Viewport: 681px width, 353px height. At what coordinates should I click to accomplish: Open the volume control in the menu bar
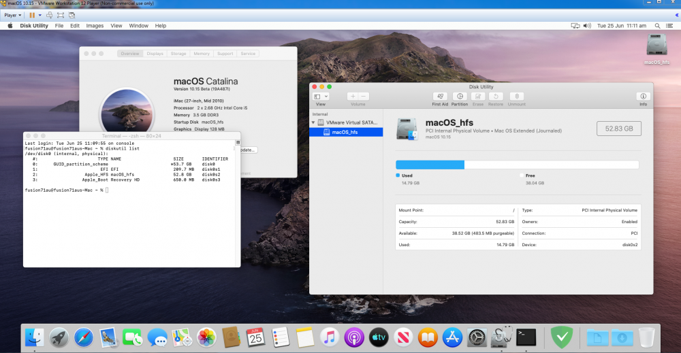pos(587,26)
